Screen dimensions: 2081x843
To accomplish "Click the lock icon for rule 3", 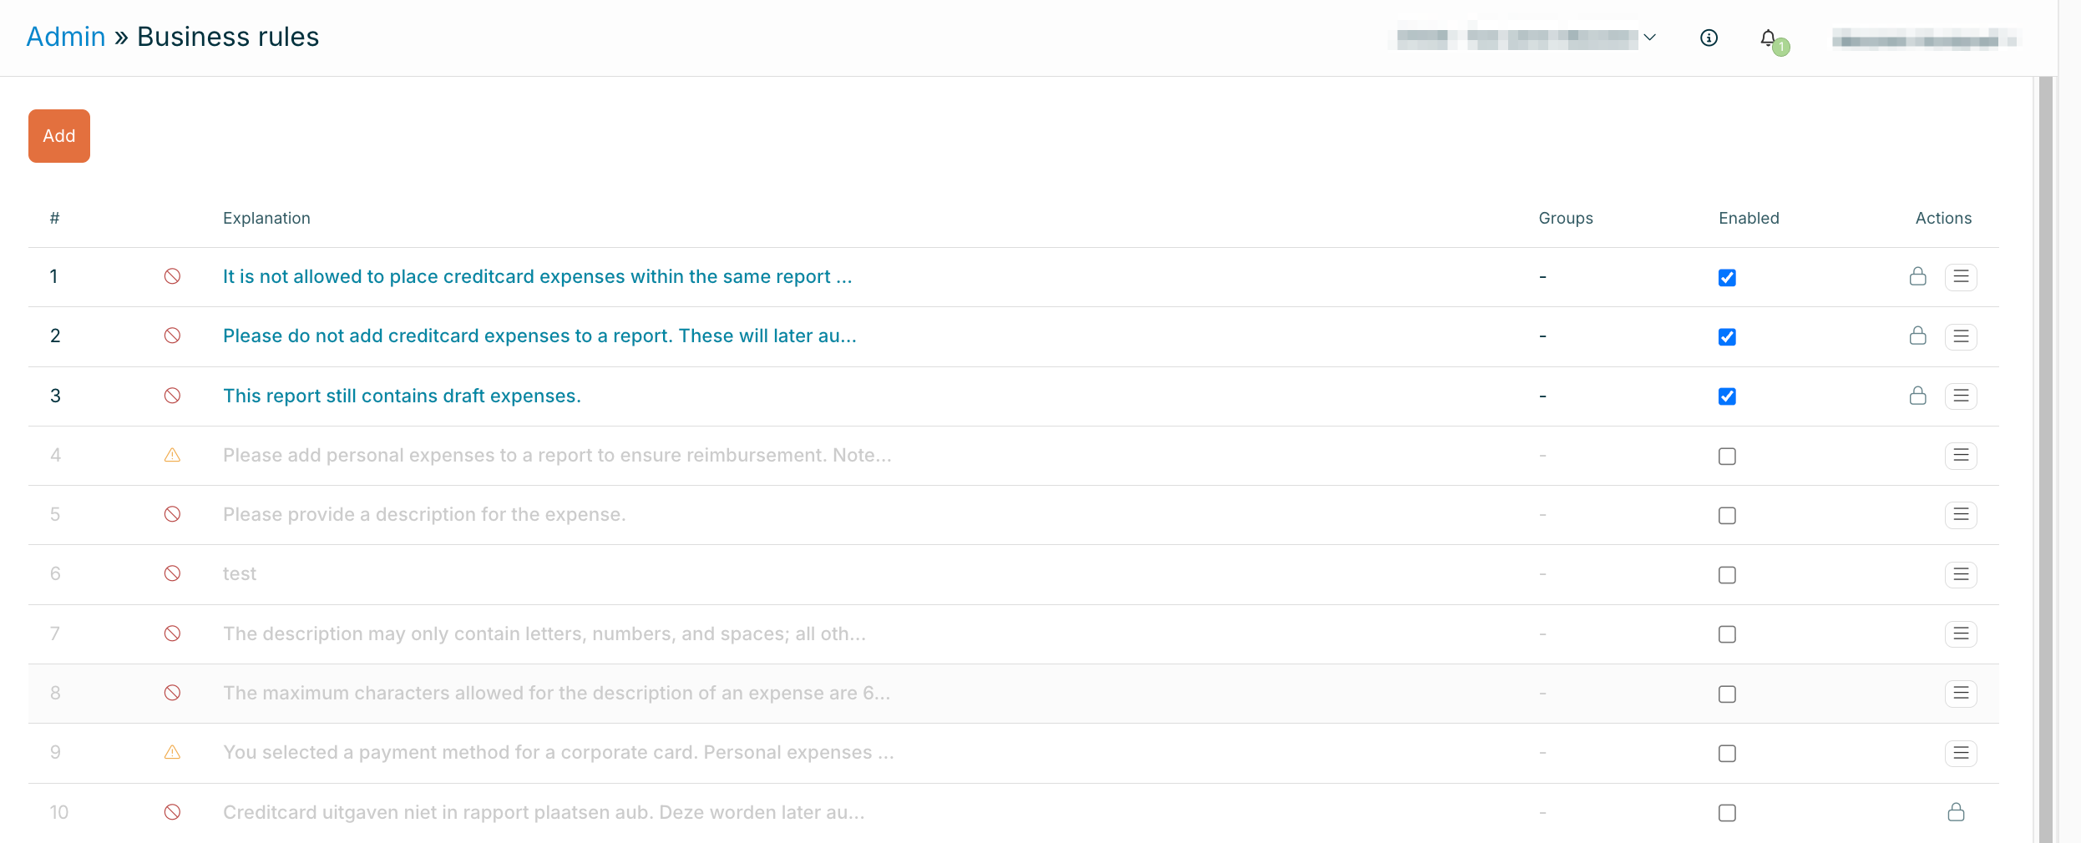I will pyautogui.click(x=1917, y=396).
